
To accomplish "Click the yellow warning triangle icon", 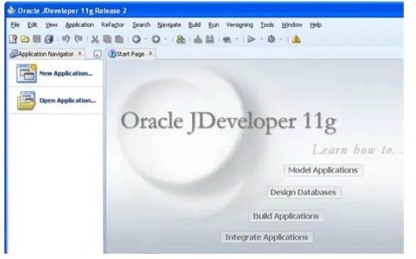I will [x=296, y=39].
